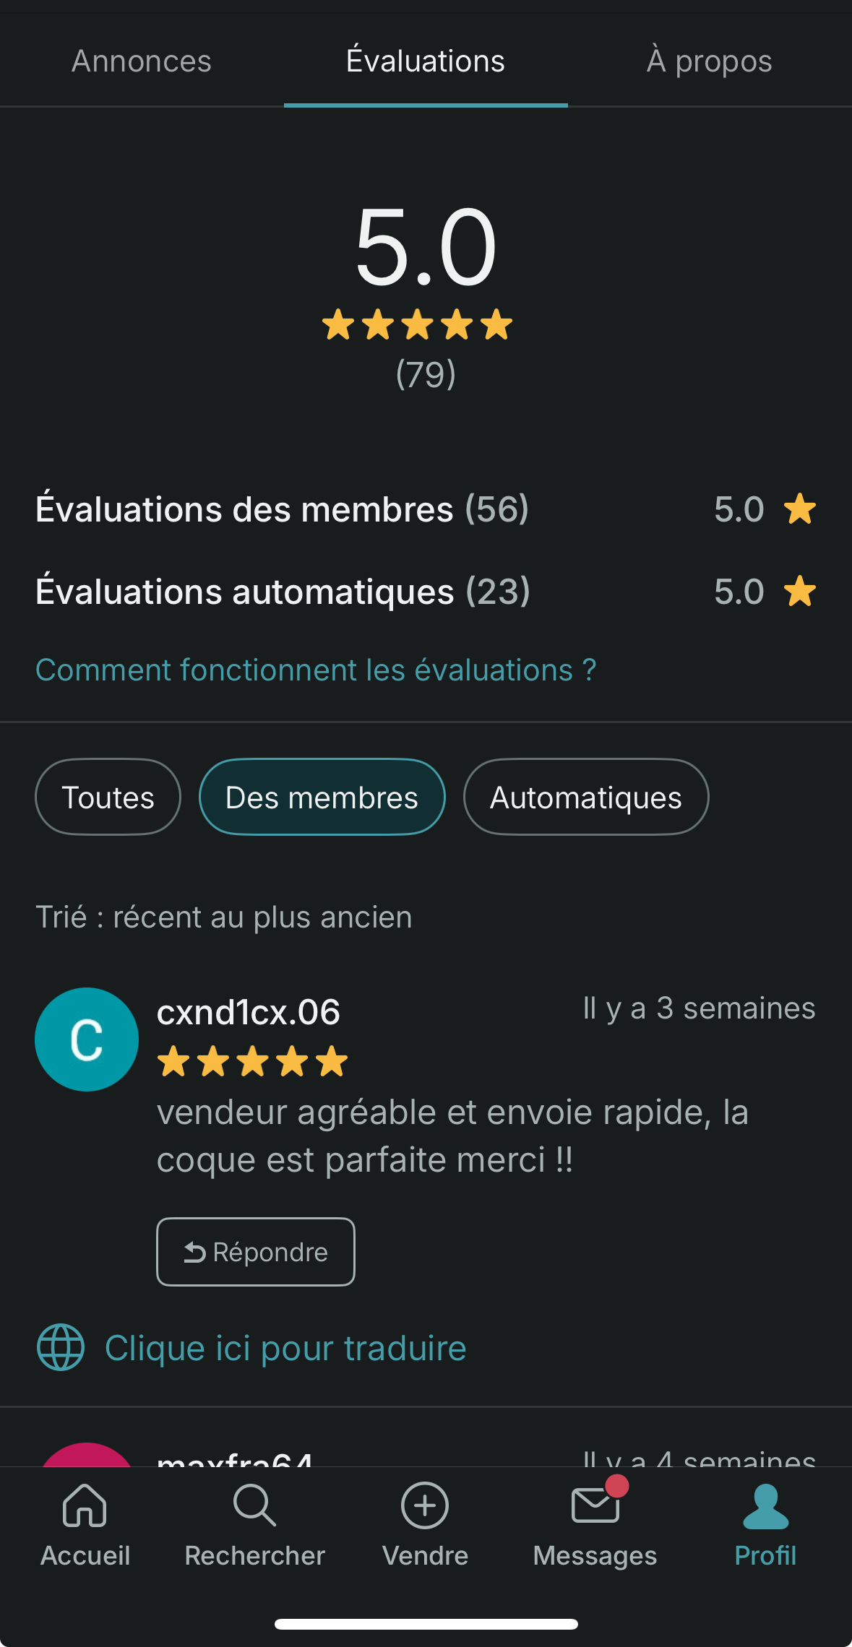Tap the globe translate icon
852x1647 pixels.
pyautogui.click(x=61, y=1347)
